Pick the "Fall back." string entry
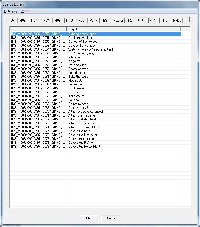Image resolution: width=200 pixels, height=227 pixels. pyautogui.click(x=75, y=100)
